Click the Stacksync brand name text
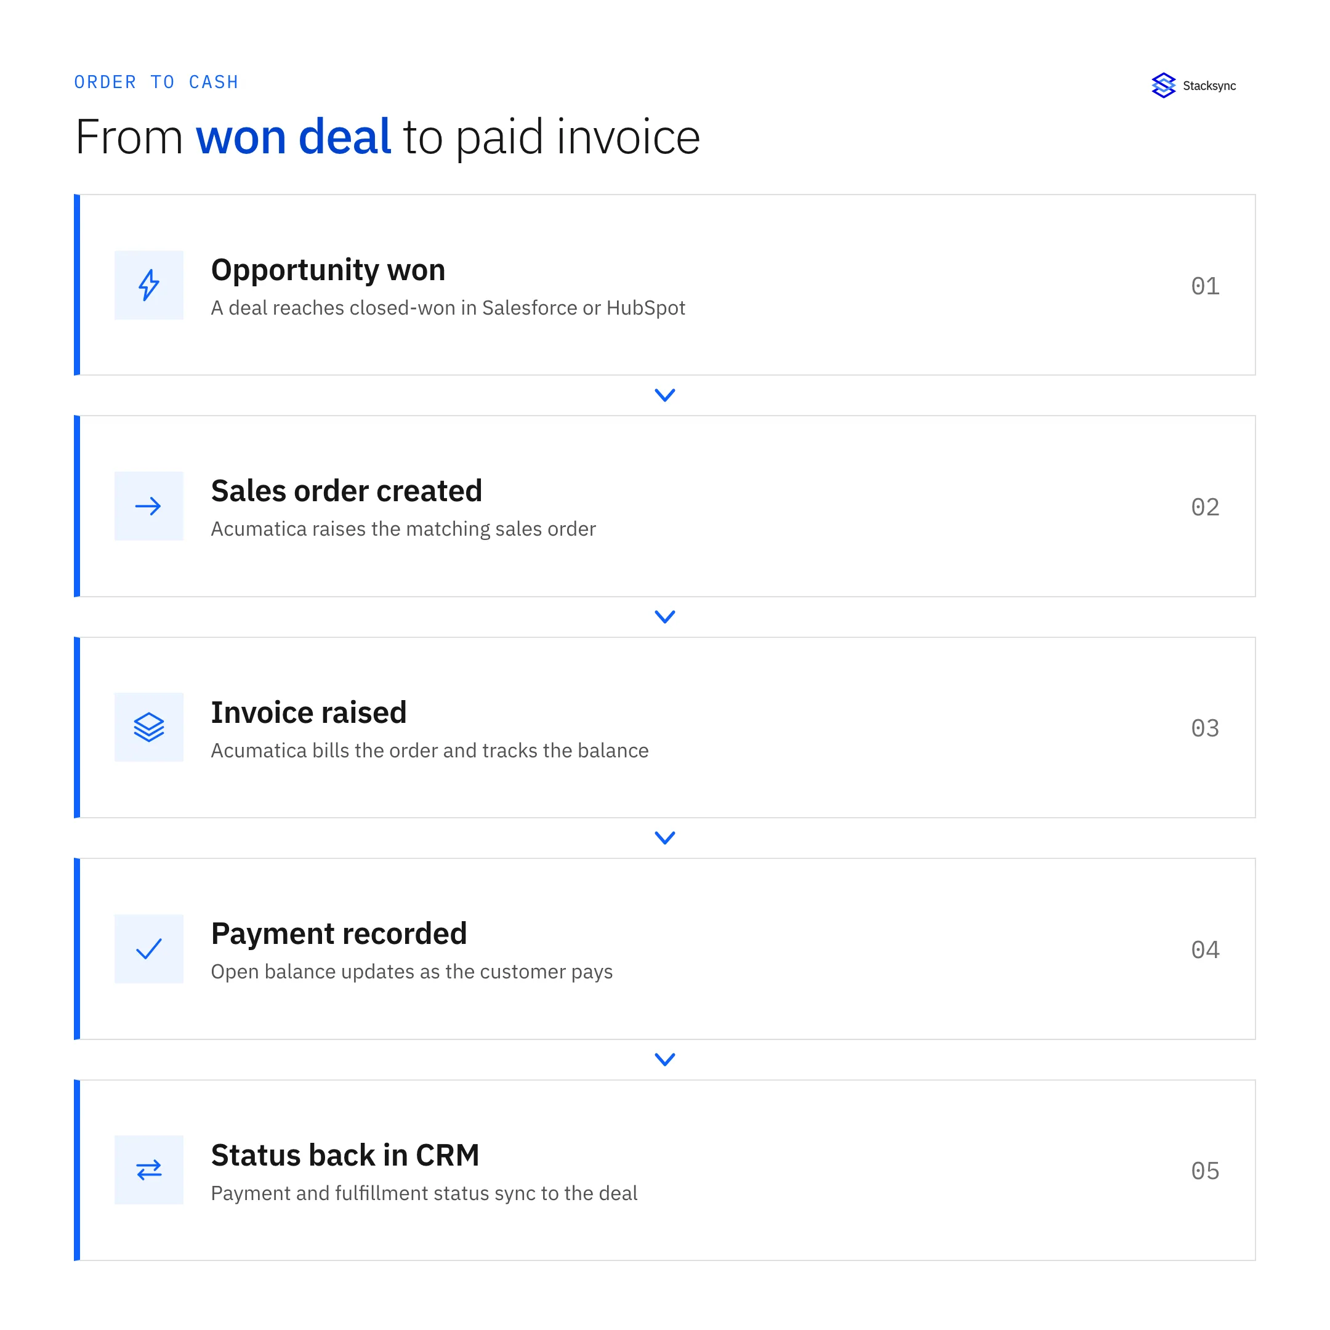Image resolution: width=1330 pixels, height=1330 pixels. click(1209, 86)
